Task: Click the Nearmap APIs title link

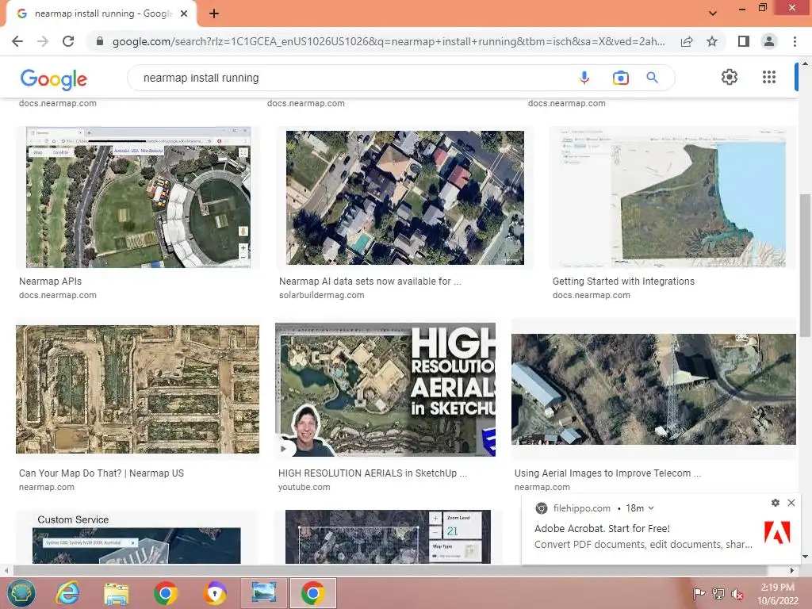Action: [50, 282]
